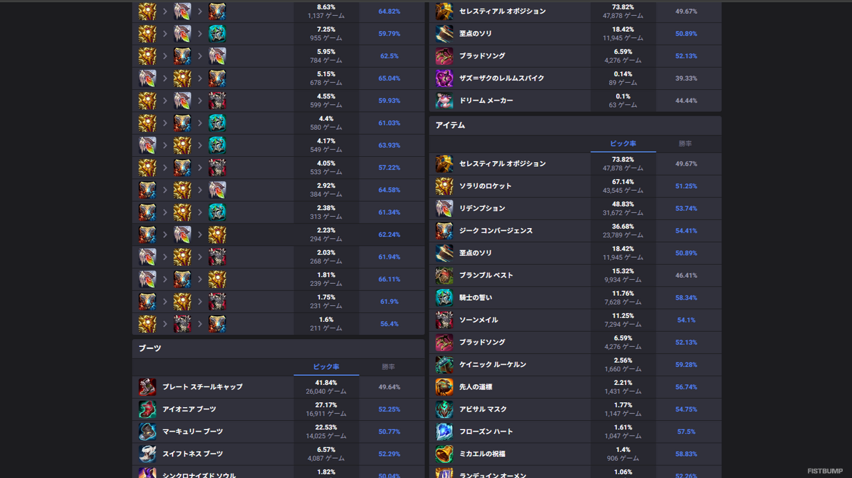This screenshot has width=852, height=478.
Task: Sort ブーツ table by 勝率 tab
Action: point(388,367)
